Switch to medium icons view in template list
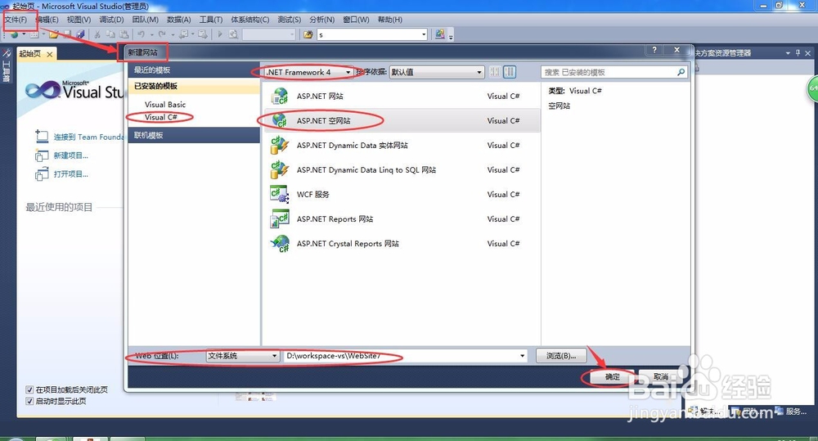The image size is (818, 441). coord(510,72)
